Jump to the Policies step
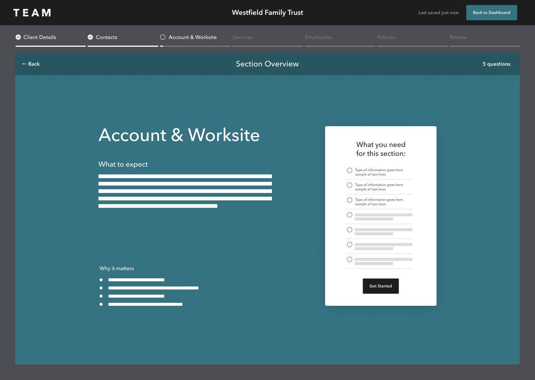Screen dimensions: 535x380 click(x=386, y=37)
